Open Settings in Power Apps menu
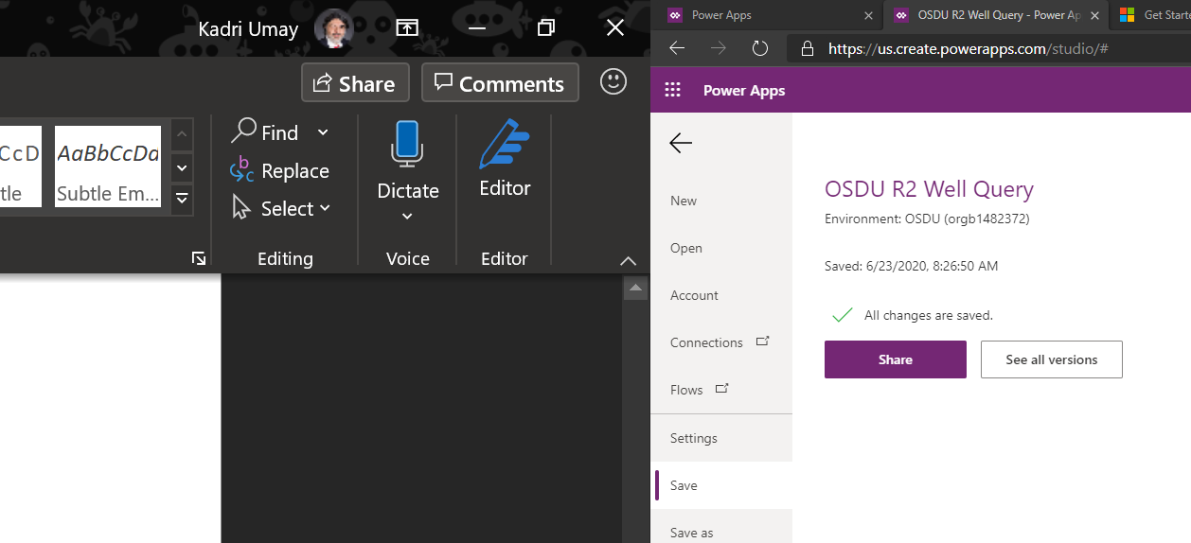The image size is (1191, 543). click(x=721, y=438)
